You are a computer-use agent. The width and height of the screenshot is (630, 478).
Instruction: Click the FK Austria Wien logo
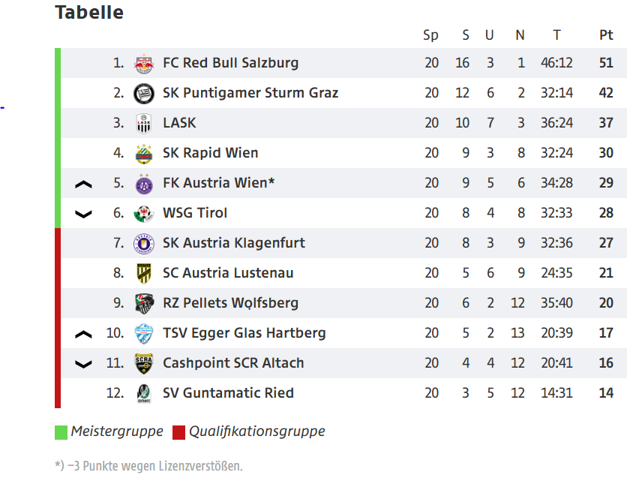[143, 183]
